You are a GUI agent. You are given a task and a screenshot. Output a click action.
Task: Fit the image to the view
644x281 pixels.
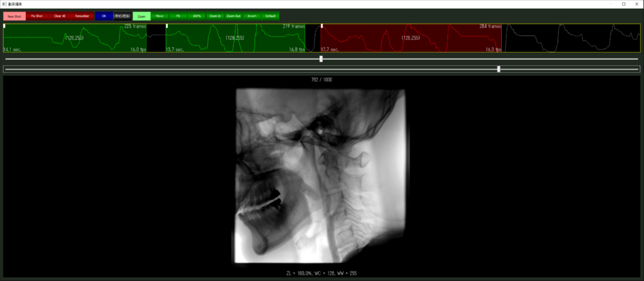pos(179,16)
